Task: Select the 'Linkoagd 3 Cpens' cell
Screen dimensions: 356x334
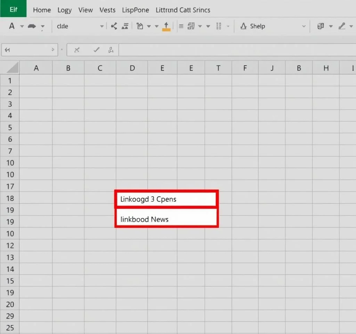Action: coord(166,199)
